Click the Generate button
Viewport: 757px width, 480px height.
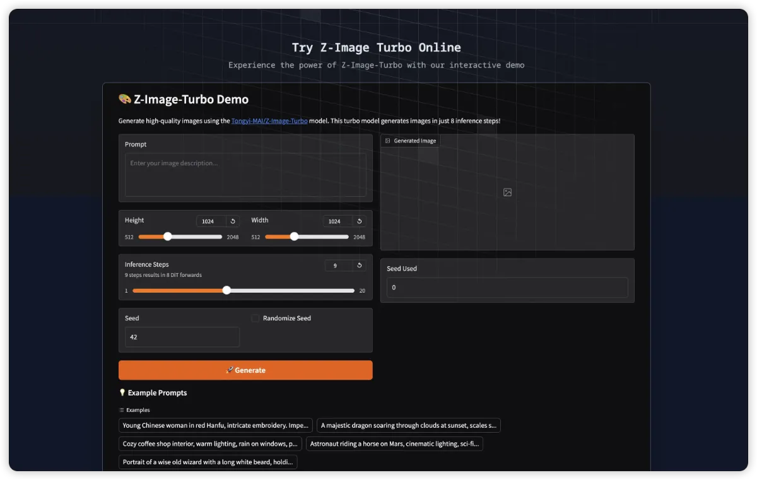tap(245, 370)
